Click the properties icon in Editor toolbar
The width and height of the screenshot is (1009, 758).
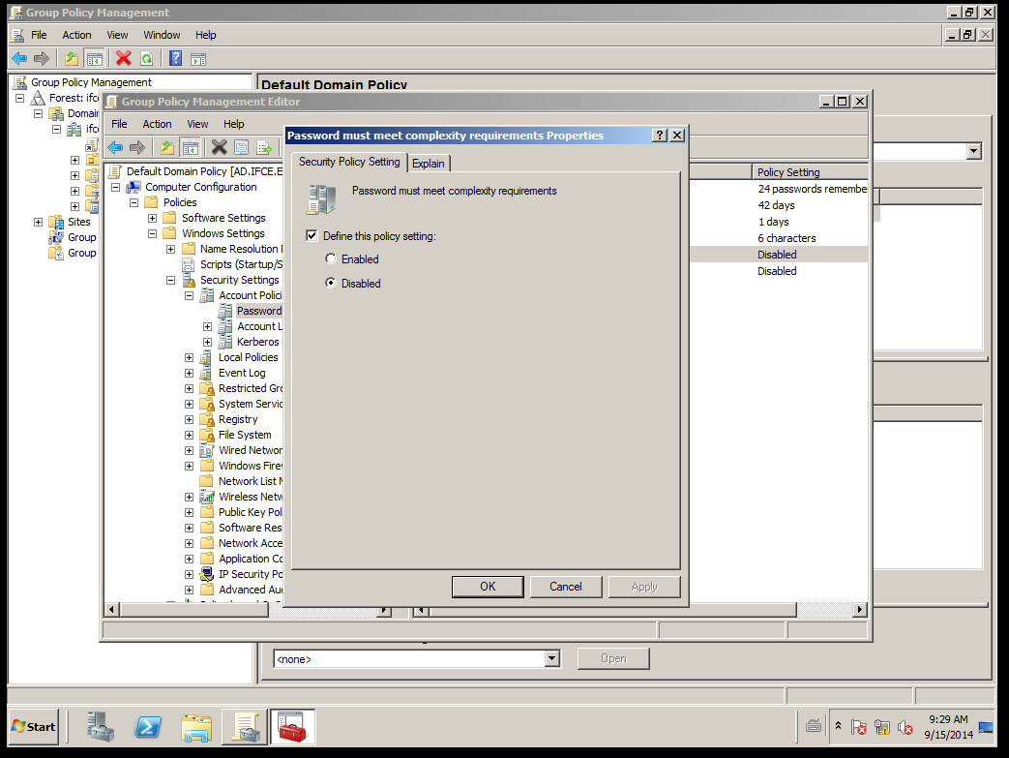241,147
